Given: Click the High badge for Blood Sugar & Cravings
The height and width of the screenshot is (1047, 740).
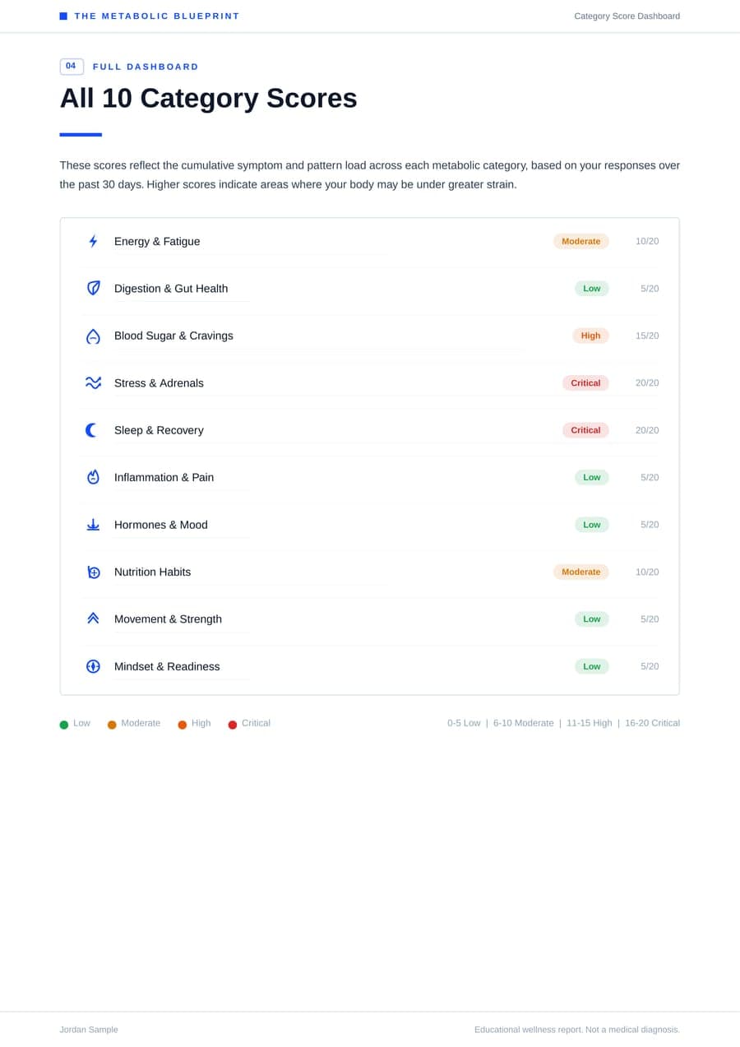Looking at the screenshot, I should click(x=590, y=336).
